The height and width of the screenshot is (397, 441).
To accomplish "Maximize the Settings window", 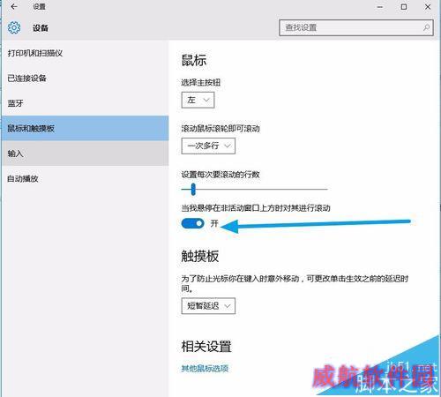I will (x=404, y=6).
